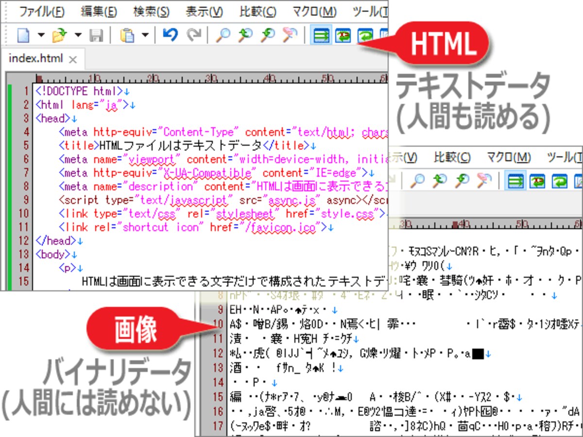Click line number 5 in index.html window
The width and height of the screenshot is (583, 437).
click(25, 145)
